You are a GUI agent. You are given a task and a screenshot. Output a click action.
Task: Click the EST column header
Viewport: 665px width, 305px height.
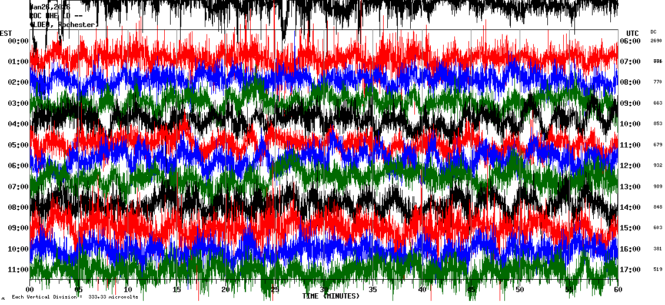(6, 33)
